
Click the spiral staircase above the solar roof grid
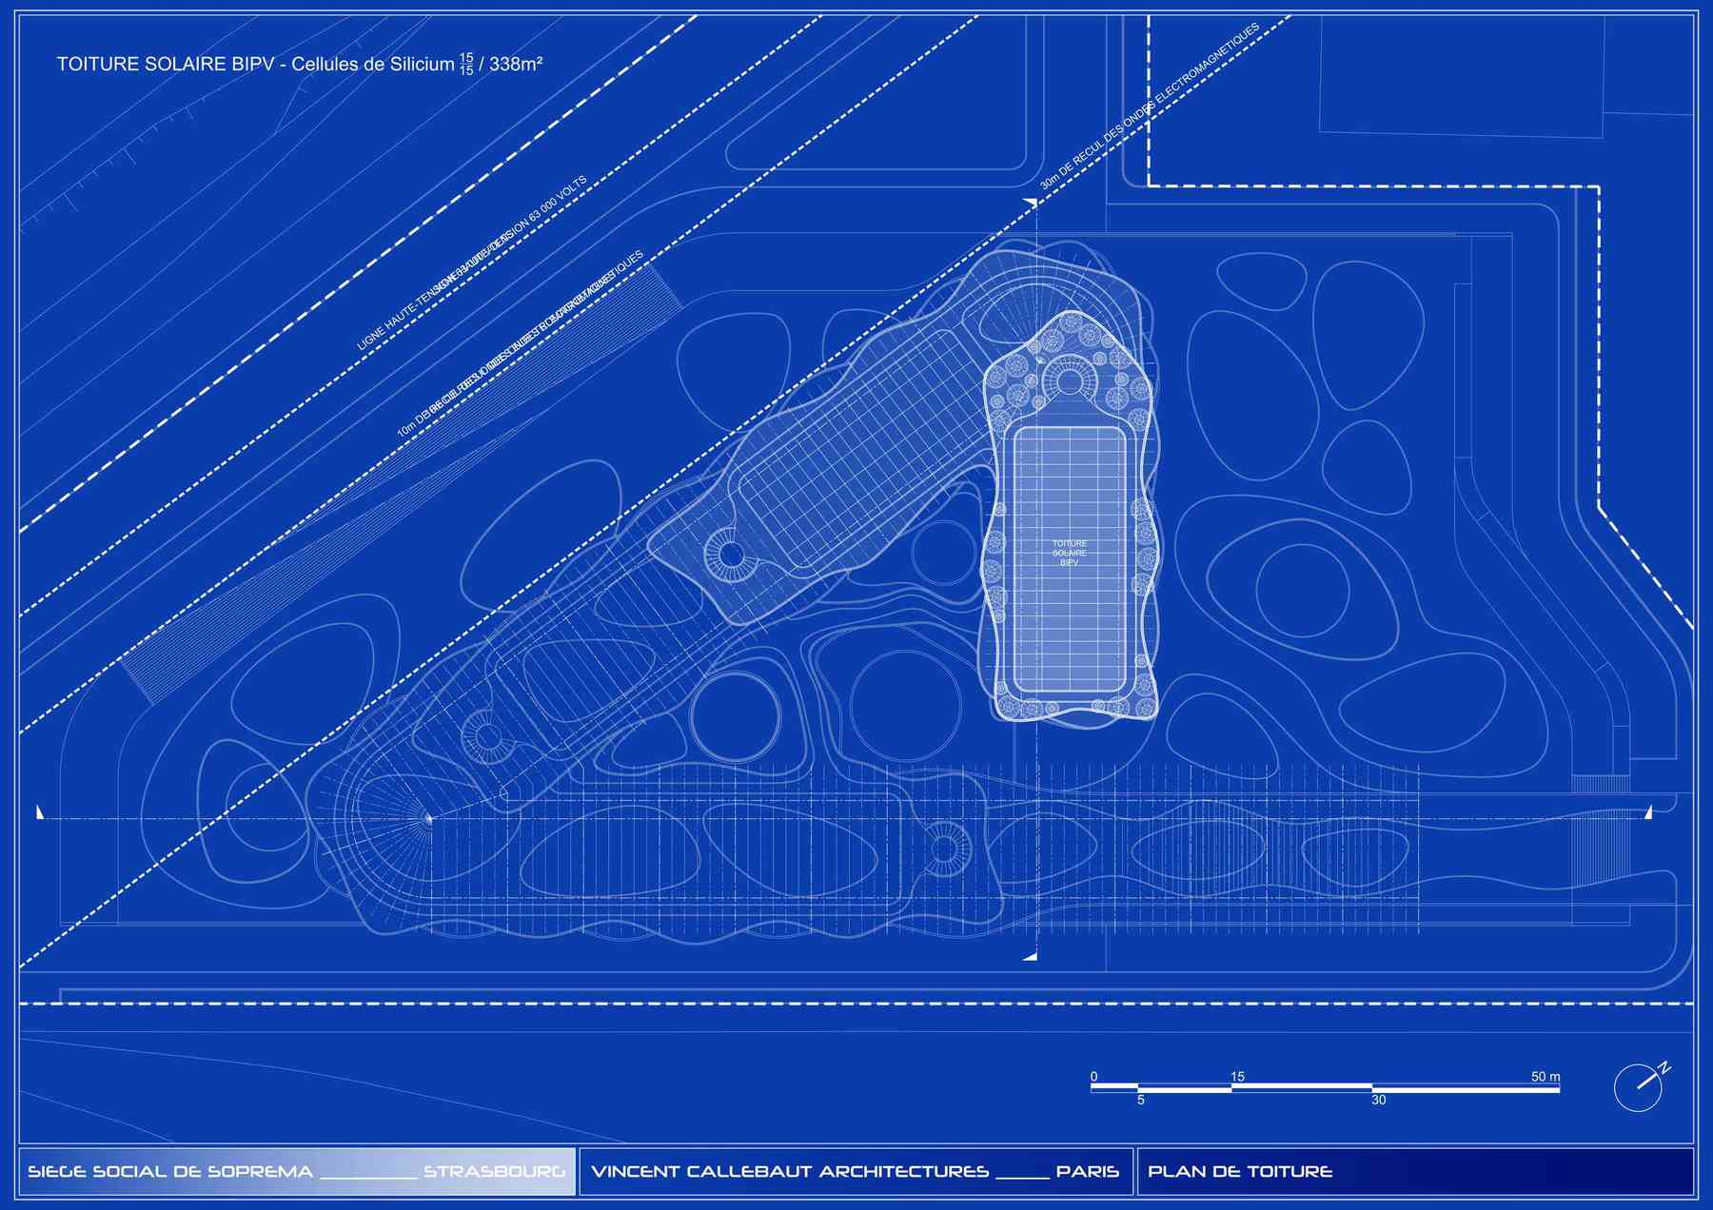pos(1069,381)
